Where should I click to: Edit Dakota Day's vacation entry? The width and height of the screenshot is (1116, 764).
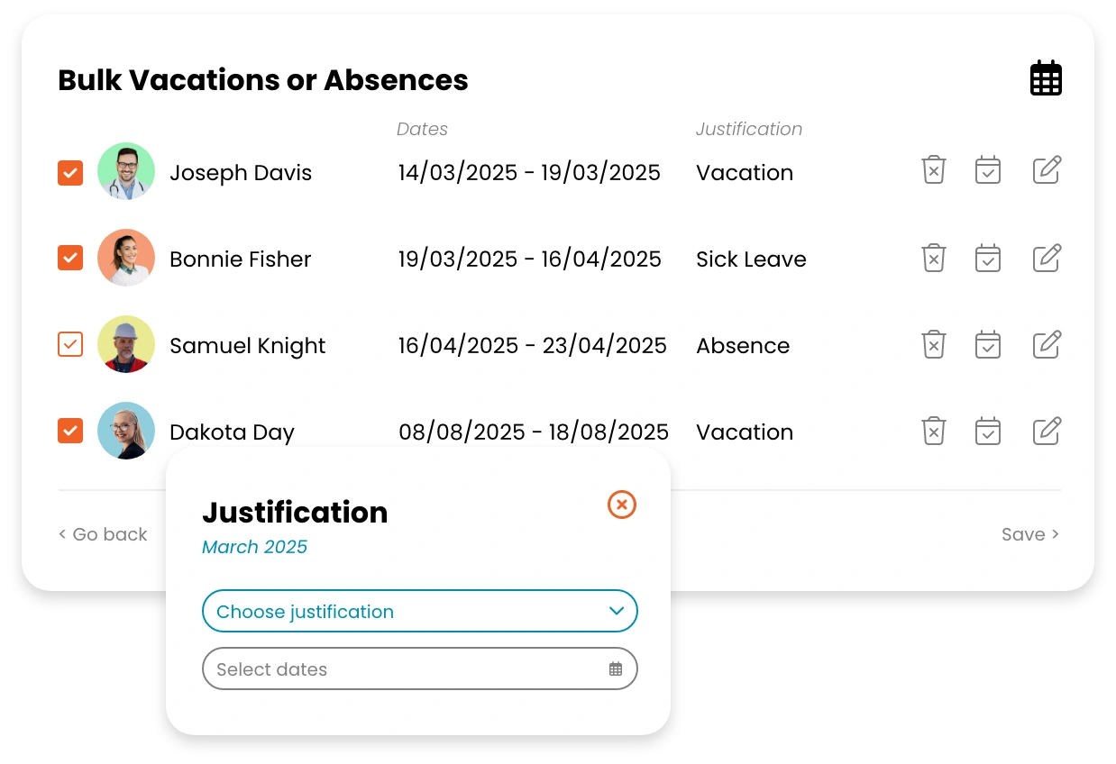point(1047,431)
